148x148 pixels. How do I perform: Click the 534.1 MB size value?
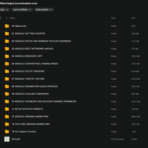tap(135, 124)
